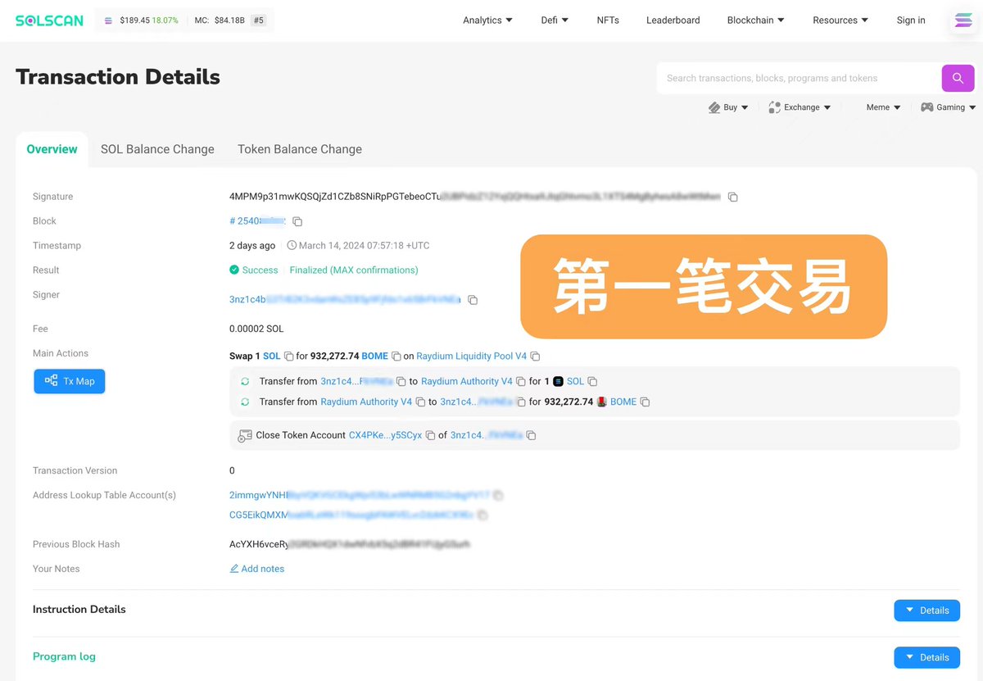Image resolution: width=983 pixels, height=681 pixels.
Task: Copy SOL in first Transfer row
Action: (592, 382)
